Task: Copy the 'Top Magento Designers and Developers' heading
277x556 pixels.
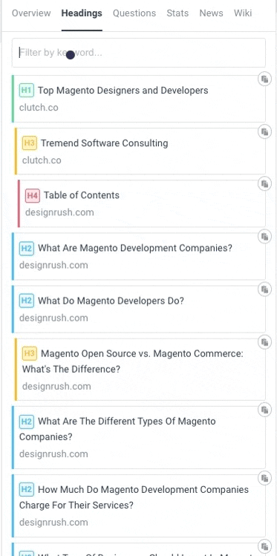Action: coord(264,79)
